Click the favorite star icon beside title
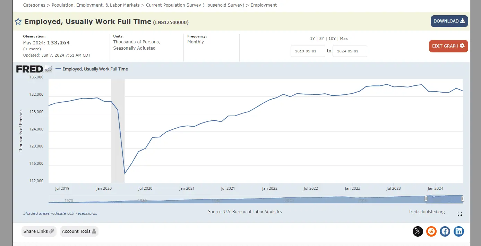The width and height of the screenshot is (481, 246). pos(18,22)
